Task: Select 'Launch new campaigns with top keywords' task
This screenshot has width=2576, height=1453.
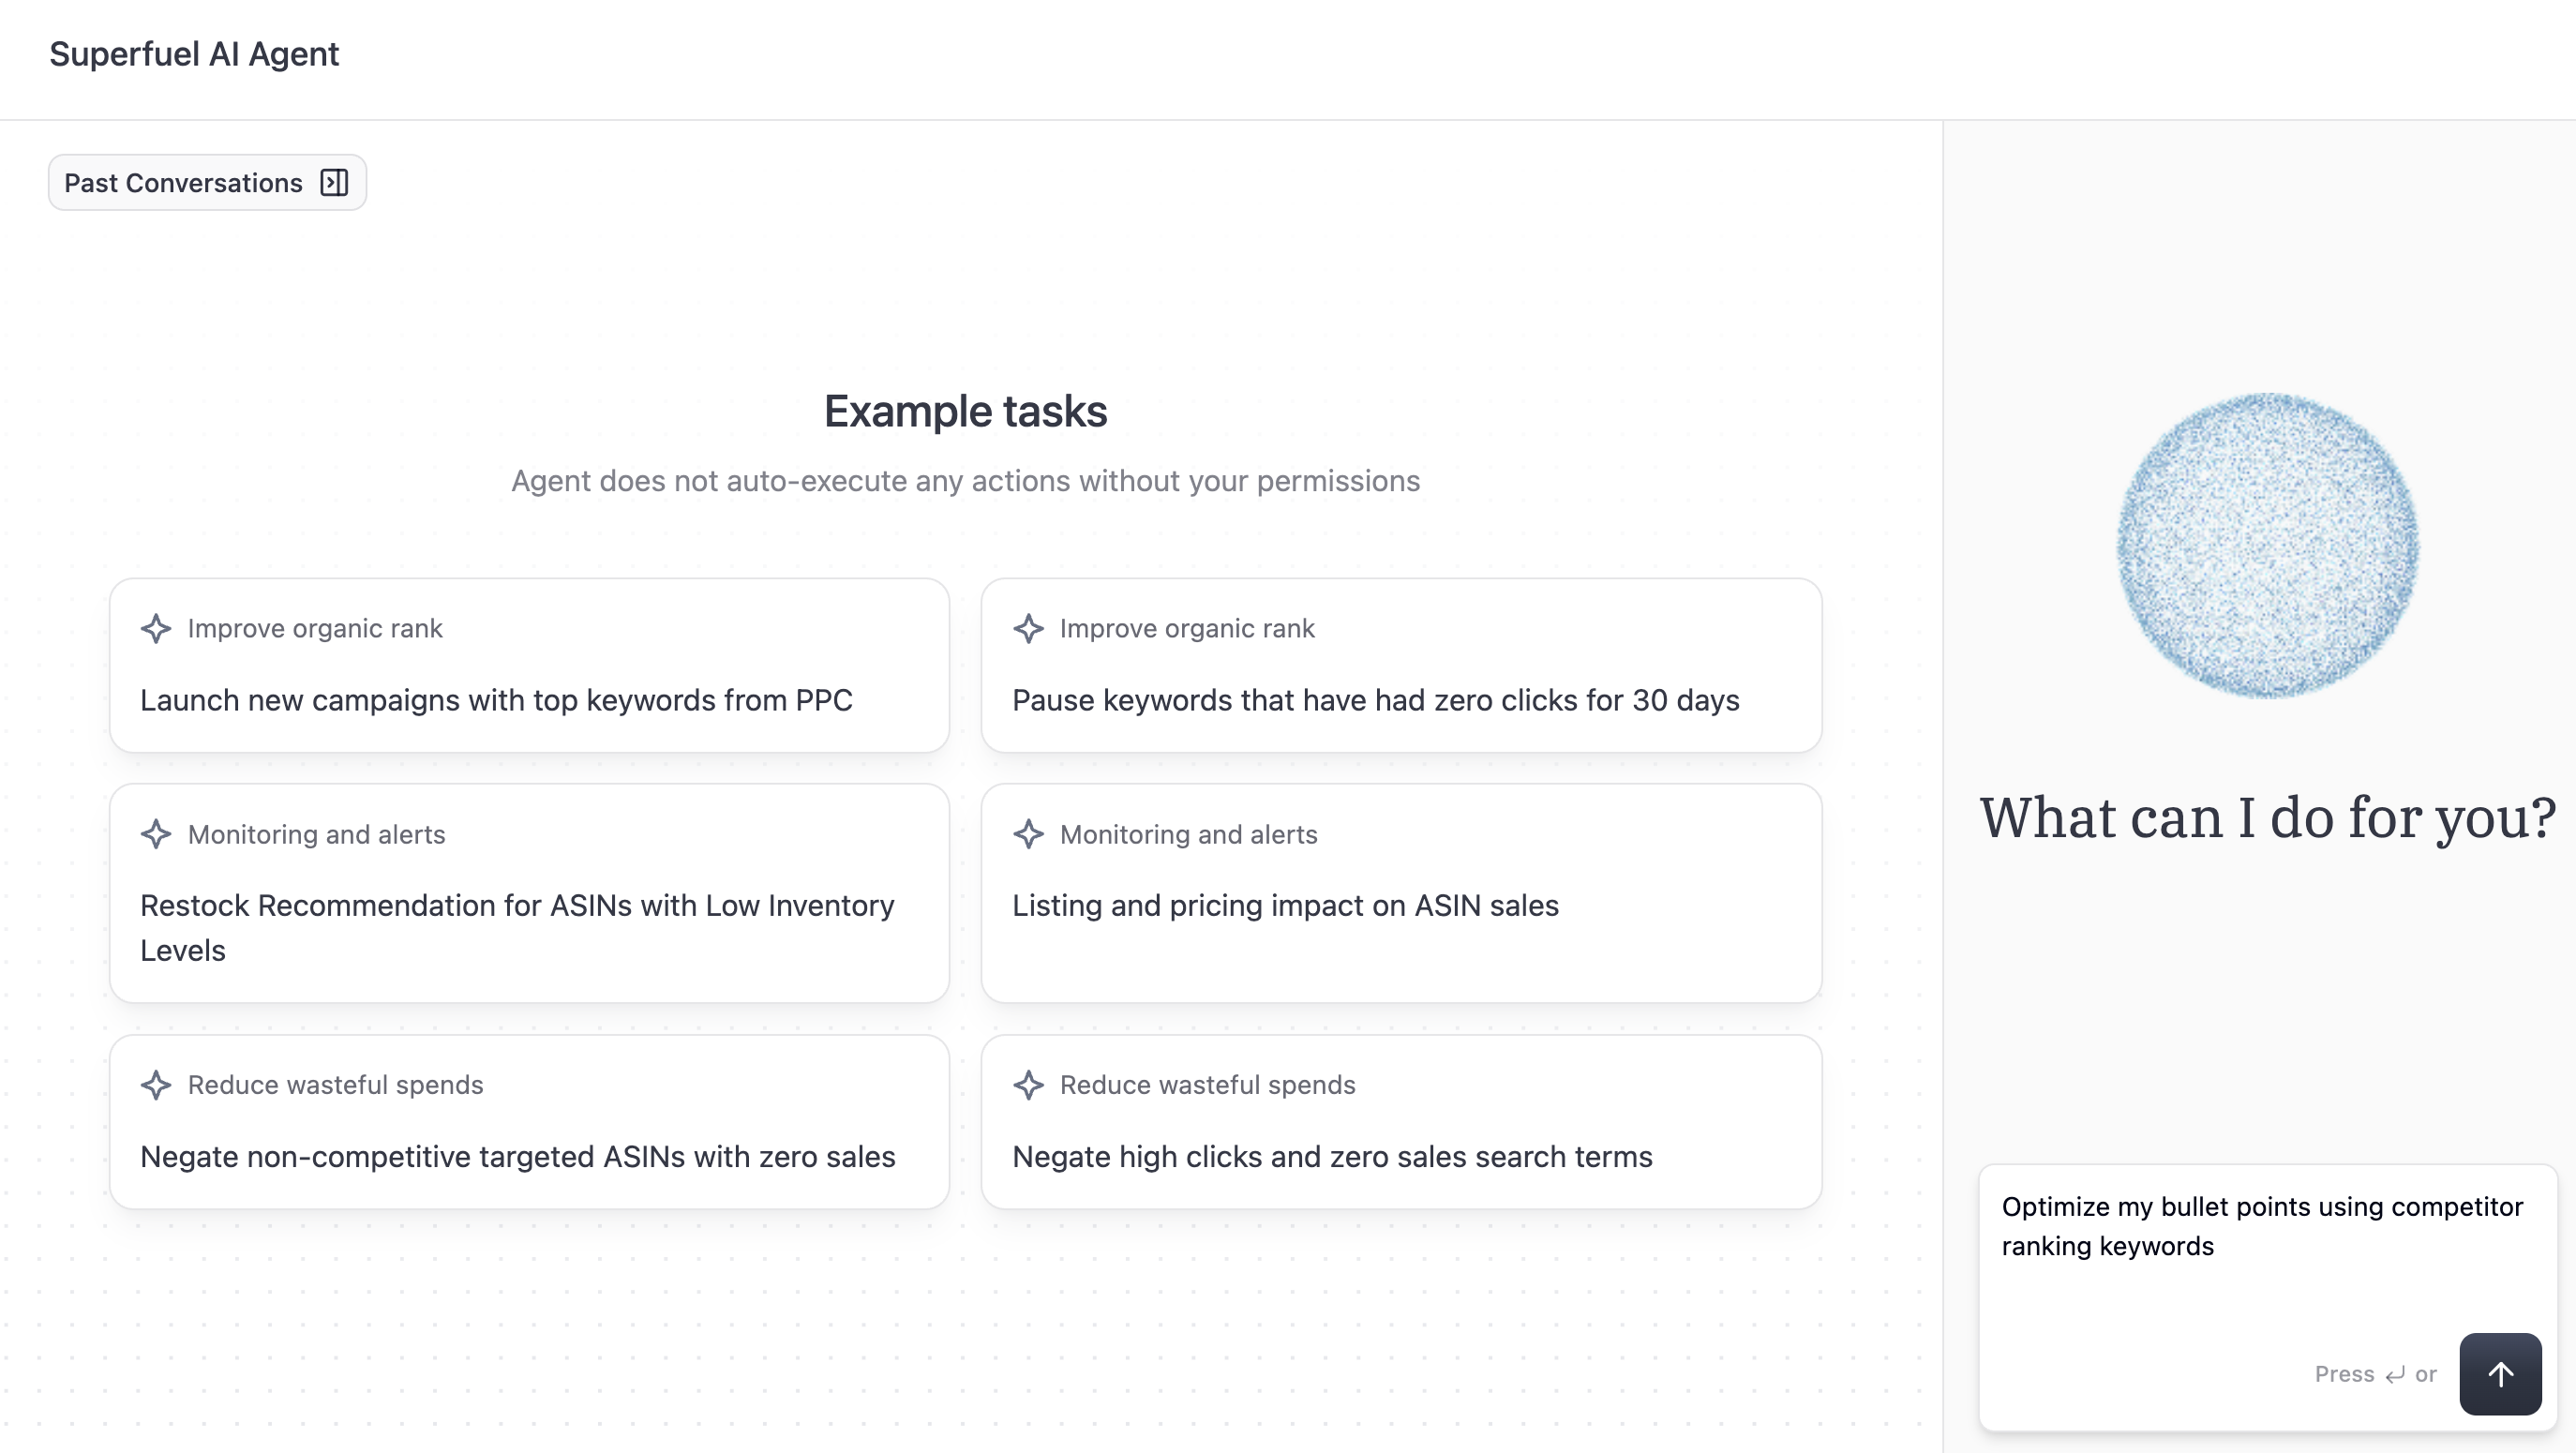Action: pyautogui.click(x=496, y=700)
